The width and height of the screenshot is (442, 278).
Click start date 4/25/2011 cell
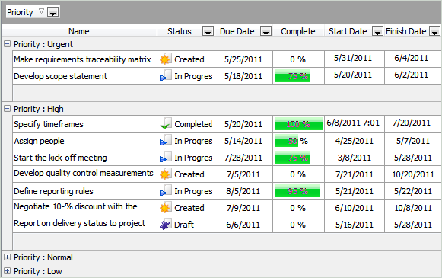click(x=354, y=141)
